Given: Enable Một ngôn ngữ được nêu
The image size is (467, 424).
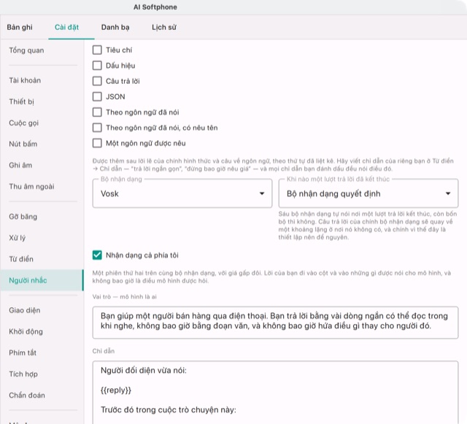Looking at the screenshot, I should pos(97,143).
